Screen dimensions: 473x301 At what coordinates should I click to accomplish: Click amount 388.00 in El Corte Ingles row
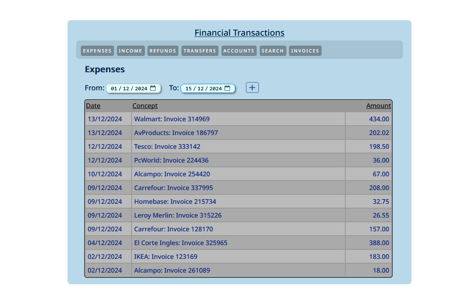click(x=379, y=243)
